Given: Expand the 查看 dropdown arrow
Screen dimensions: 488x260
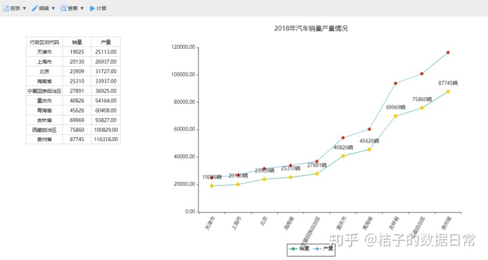Looking at the screenshot, I should tap(82, 8).
